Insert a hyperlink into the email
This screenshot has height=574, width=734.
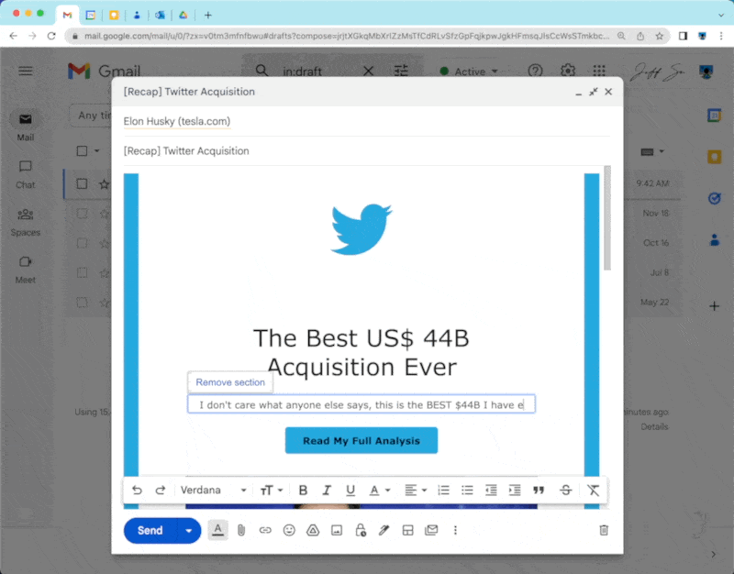[x=265, y=530]
